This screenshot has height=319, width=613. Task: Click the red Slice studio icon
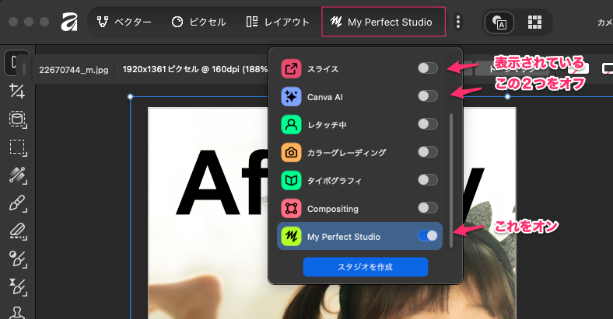pyautogui.click(x=291, y=68)
